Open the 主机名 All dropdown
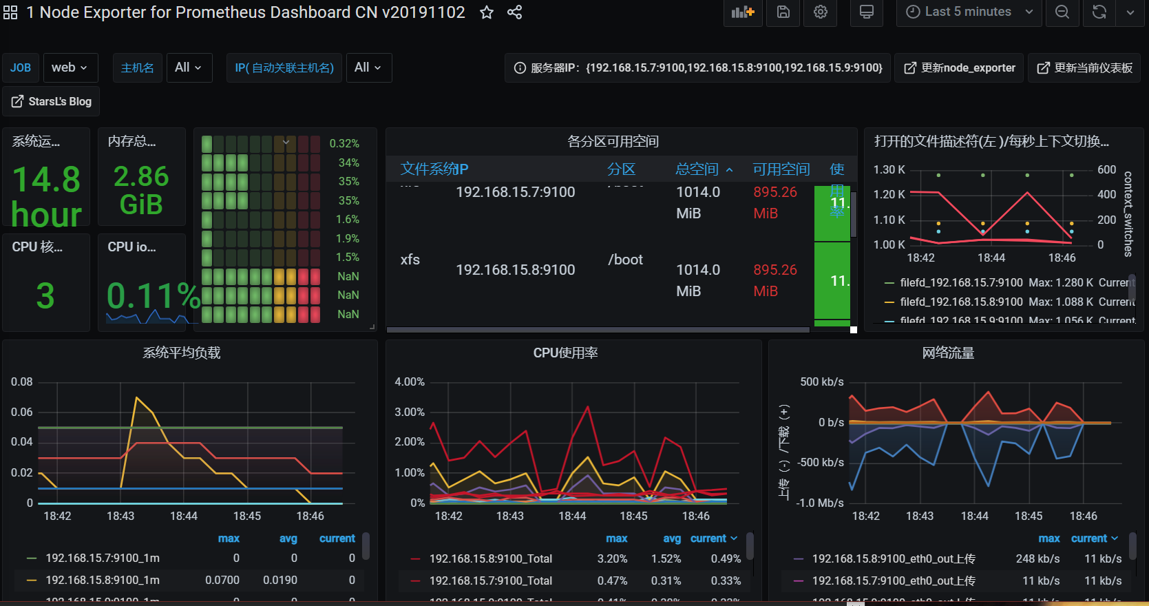Viewport: 1149px width, 606px height. (x=189, y=67)
